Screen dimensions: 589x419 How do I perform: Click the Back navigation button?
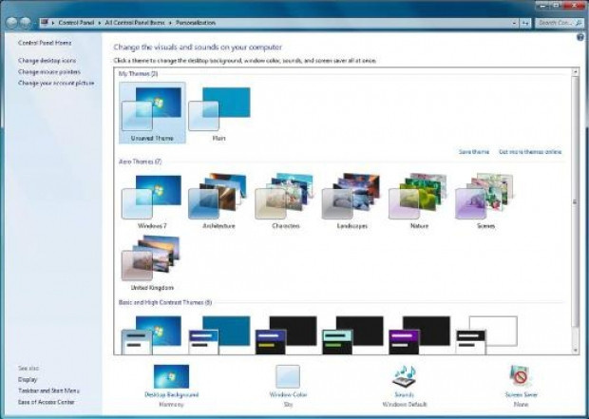click(12, 23)
